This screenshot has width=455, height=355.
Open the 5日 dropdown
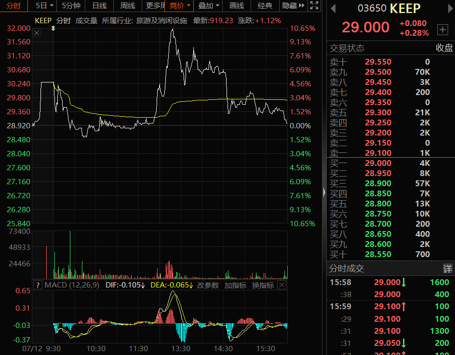[44, 6]
